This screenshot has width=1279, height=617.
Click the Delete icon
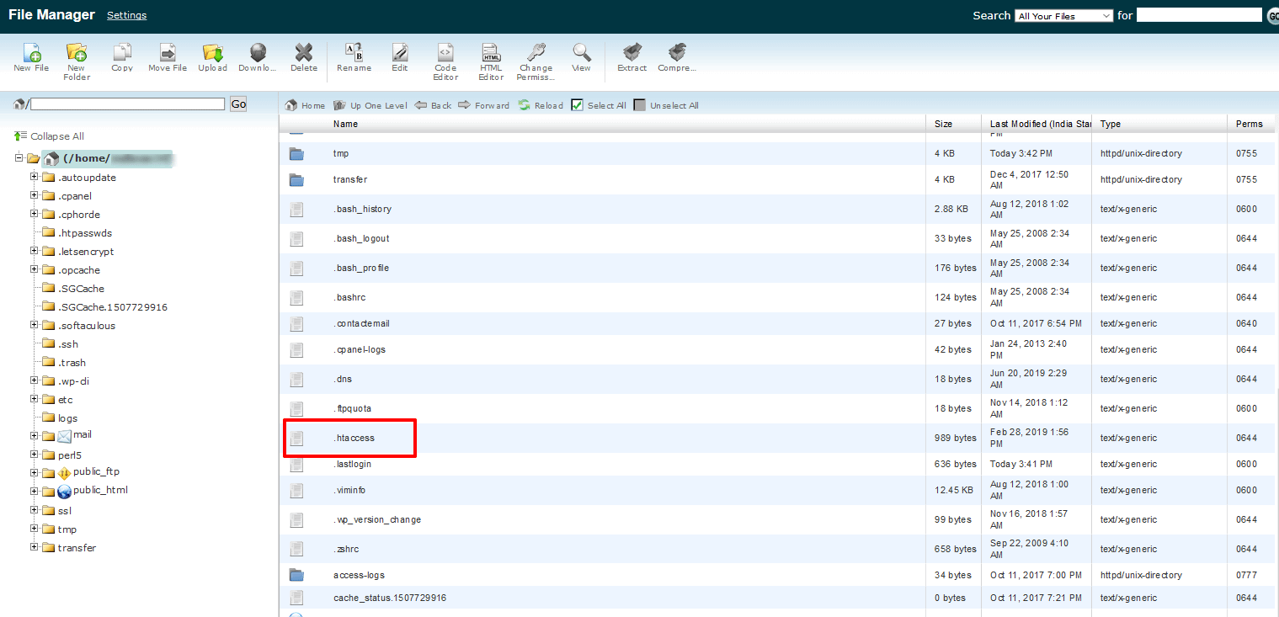click(x=304, y=52)
